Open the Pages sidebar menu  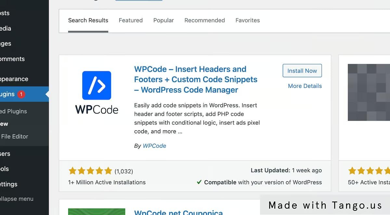pyautogui.click(x=6, y=44)
